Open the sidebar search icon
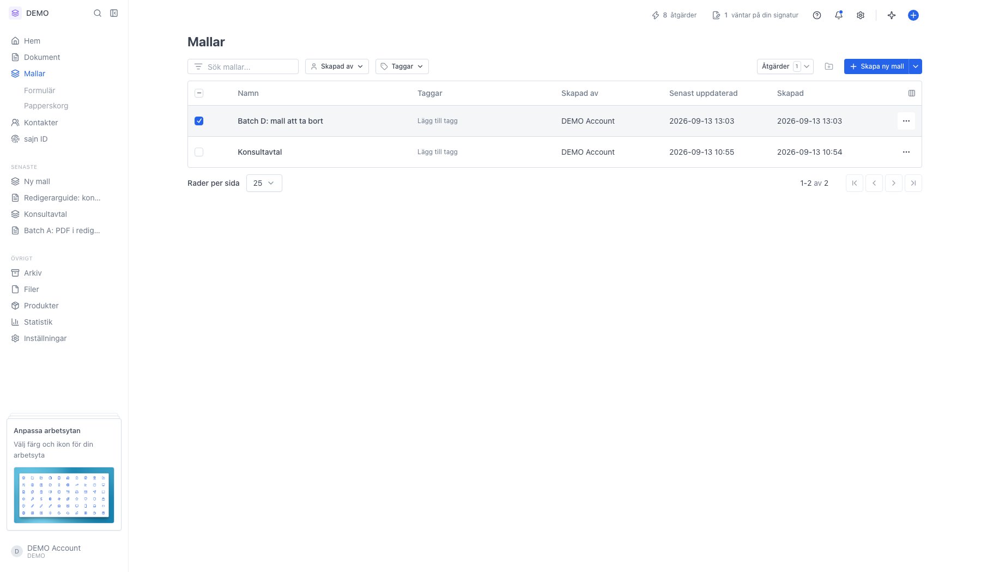The width and height of the screenshot is (981, 572). tap(98, 13)
